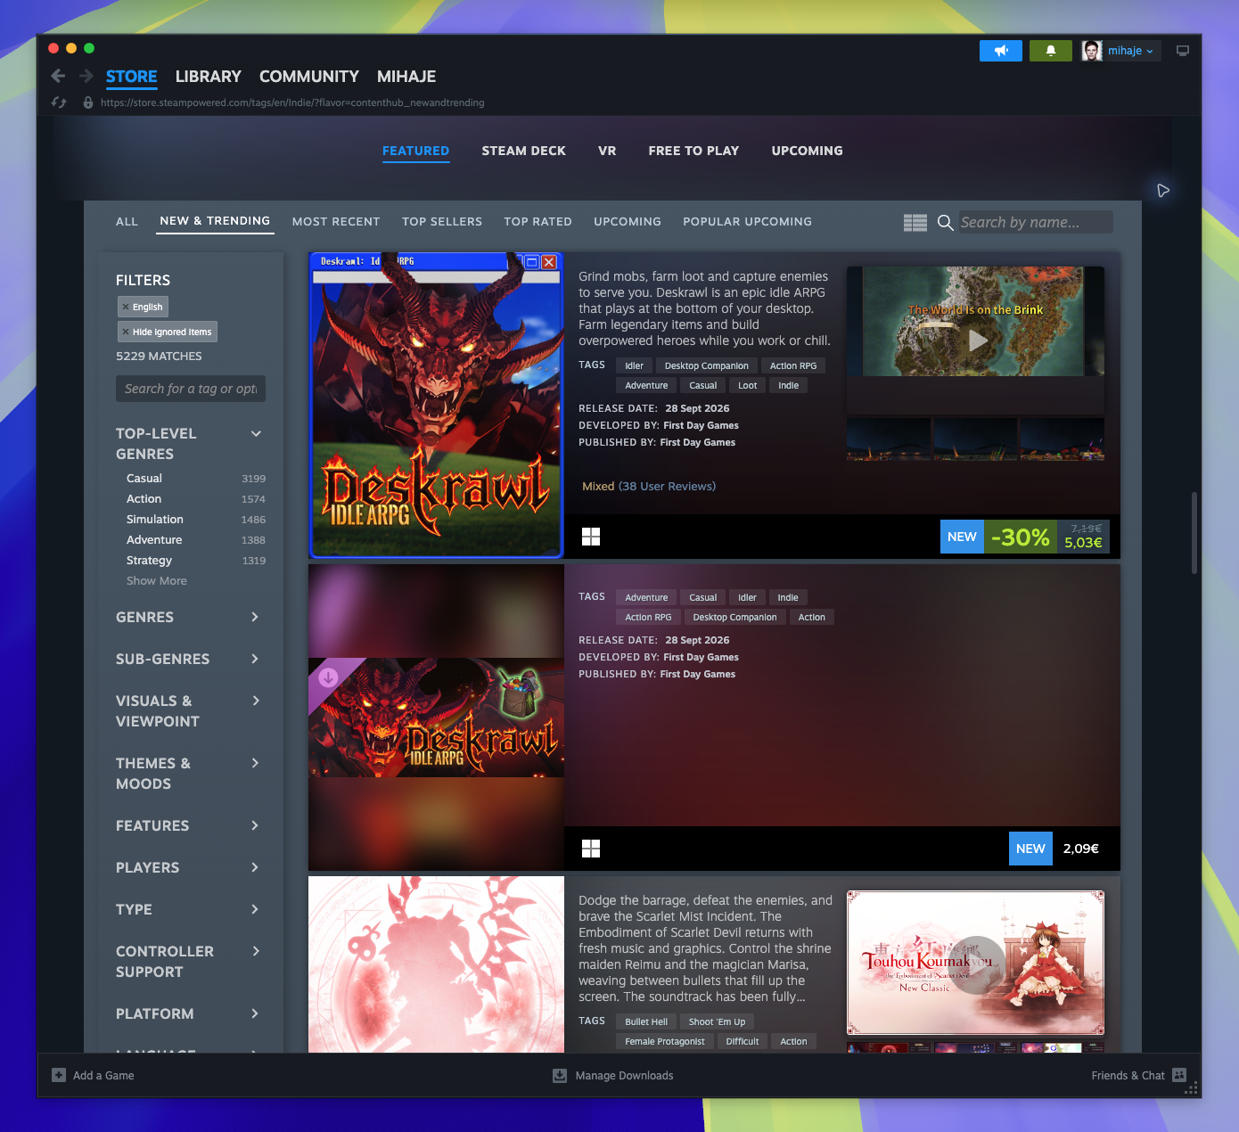Click the Desktop Companion tag on Deskrawl
This screenshot has height=1132, width=1239.
tap(707, 365)
